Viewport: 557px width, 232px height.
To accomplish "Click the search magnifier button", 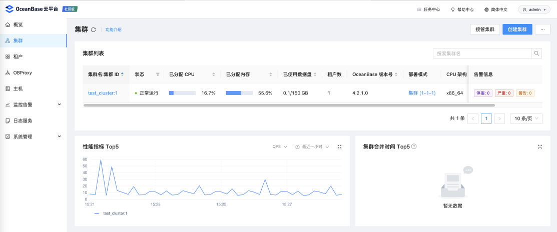I will pyautogui.click(x=537, y=53).
